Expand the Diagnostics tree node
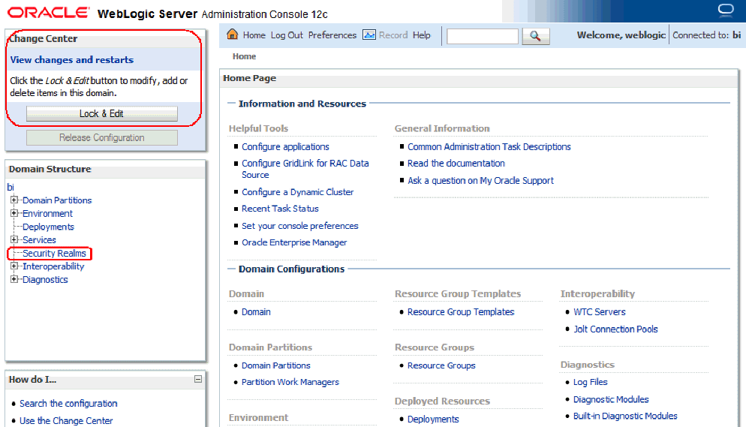This screenshot has width=746, height=427. [x=14, y=280]
